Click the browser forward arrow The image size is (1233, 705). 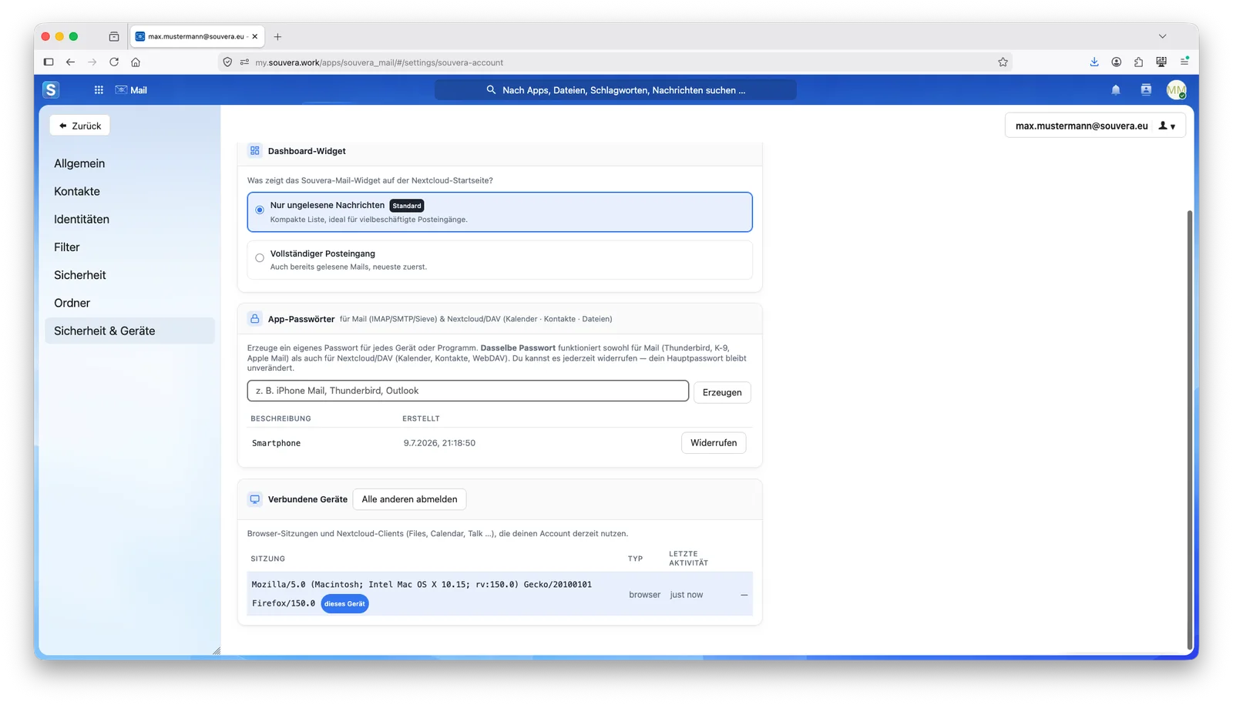click(x=92, y=62)
